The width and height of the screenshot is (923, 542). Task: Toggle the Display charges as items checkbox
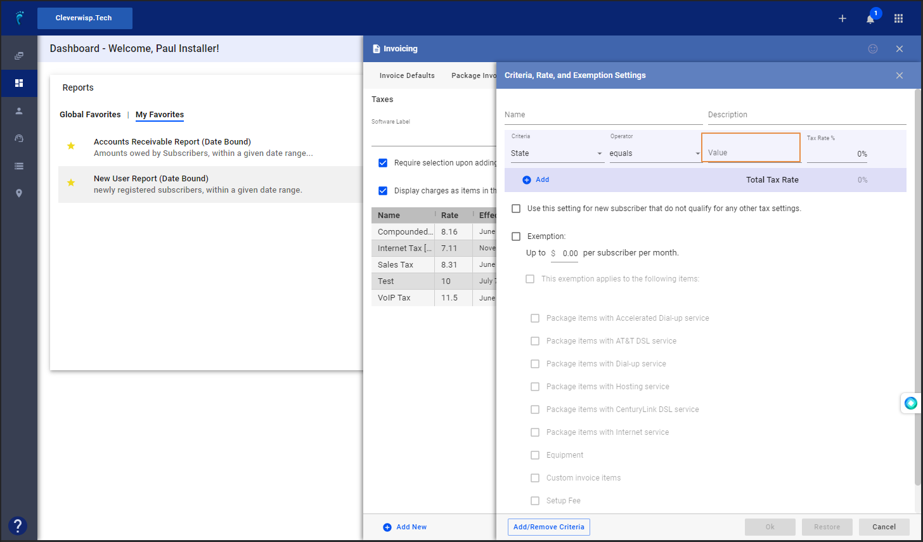[x=383, y=191]
